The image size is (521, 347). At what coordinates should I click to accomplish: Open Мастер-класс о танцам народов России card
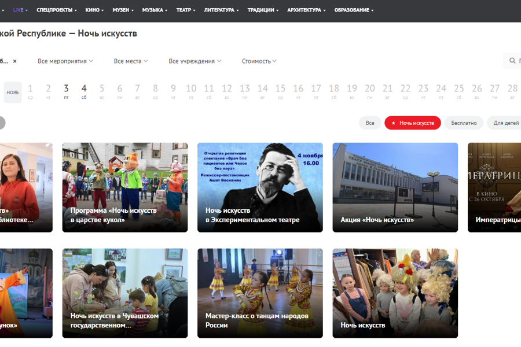[260, 293]
